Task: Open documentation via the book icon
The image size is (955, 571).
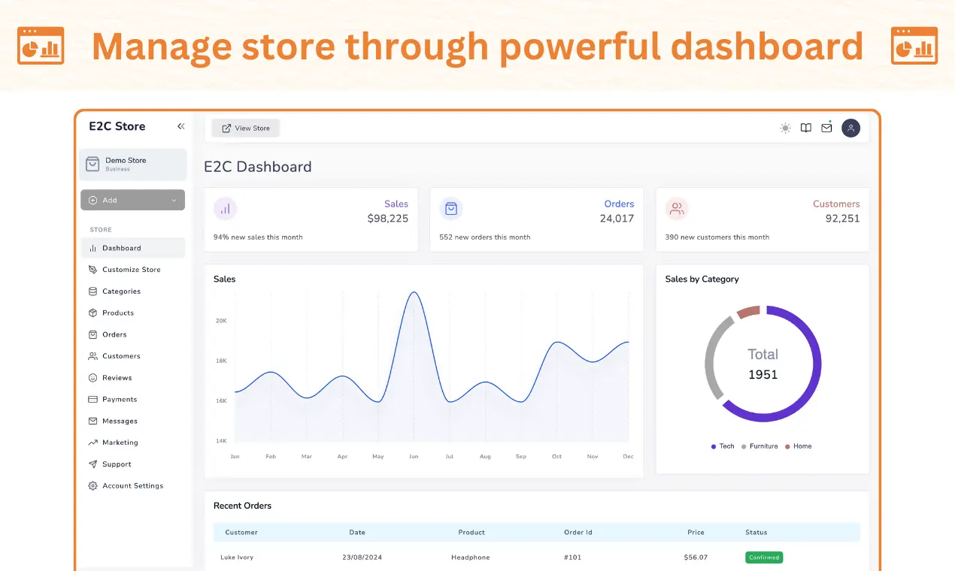Action: pos(806,128)
